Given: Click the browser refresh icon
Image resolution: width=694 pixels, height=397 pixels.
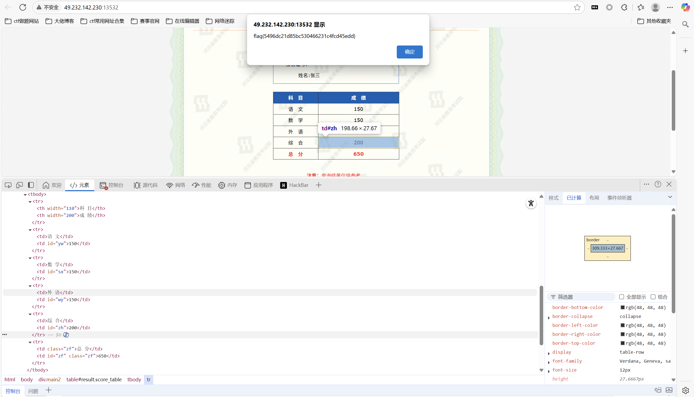Looking at the screenshot, I should click(x=23, y=7).
